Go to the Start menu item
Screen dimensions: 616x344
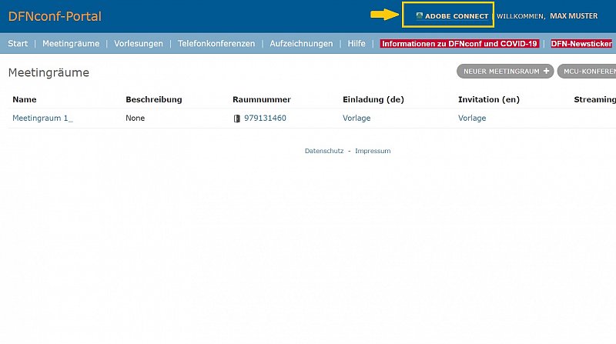click(x=18, y=44)
